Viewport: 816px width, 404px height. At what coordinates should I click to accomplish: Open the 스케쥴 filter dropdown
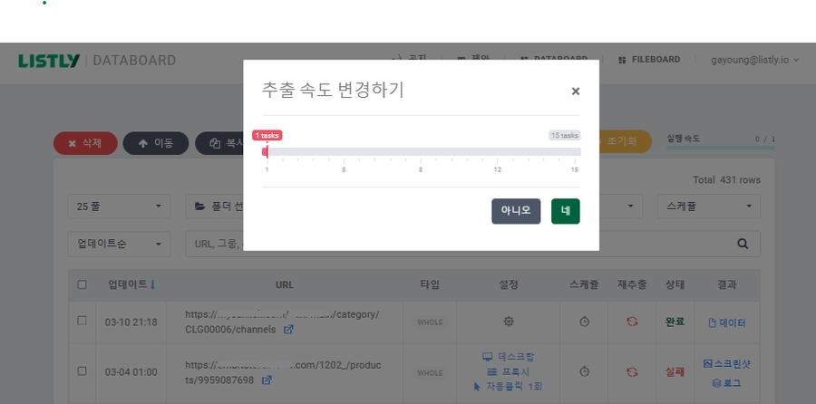[709, 207]
